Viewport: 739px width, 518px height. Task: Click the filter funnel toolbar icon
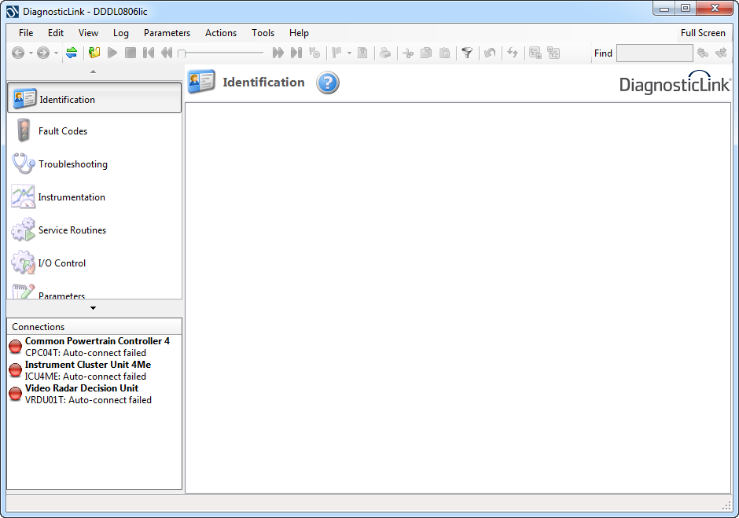click(467, 53)
